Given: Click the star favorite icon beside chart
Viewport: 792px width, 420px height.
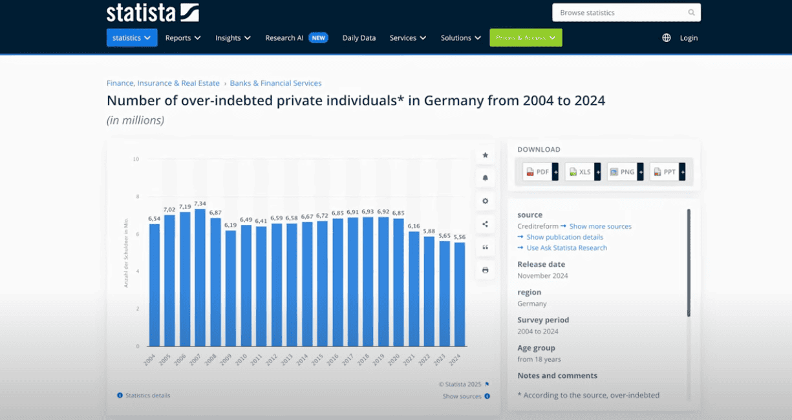Looking at the screenshot, I should tap(485, 155).
